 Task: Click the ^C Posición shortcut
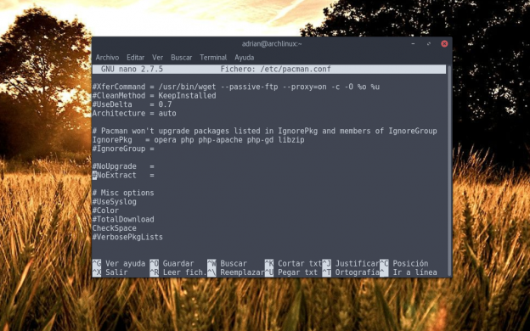[404, 263]
